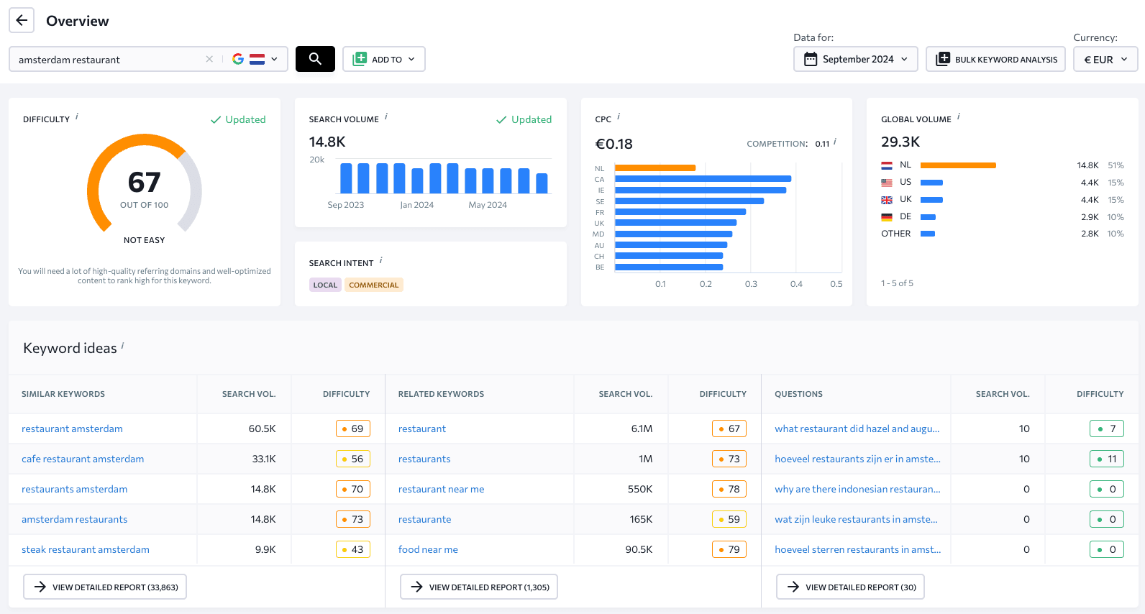Open the 'restaurant near me' keyword link

click(441, 489)
